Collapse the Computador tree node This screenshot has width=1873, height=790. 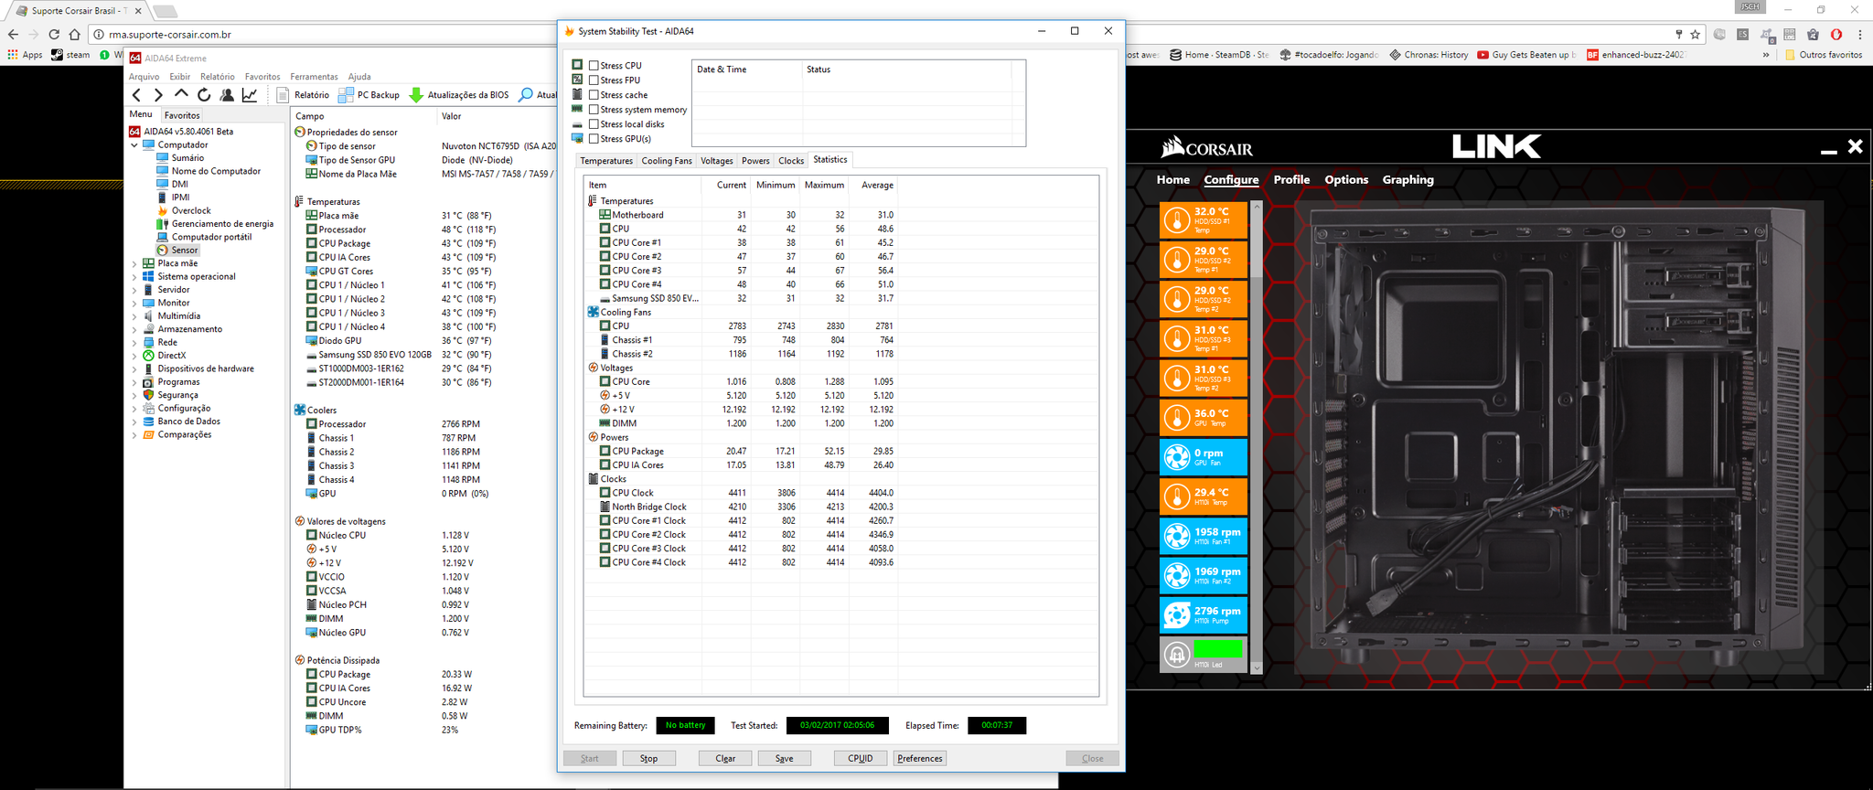pyautogui.click(x=134, y=145)
